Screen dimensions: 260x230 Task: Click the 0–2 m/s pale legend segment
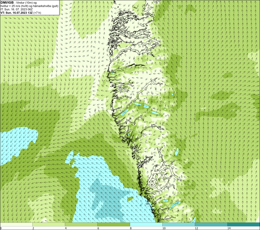point(16,224)
